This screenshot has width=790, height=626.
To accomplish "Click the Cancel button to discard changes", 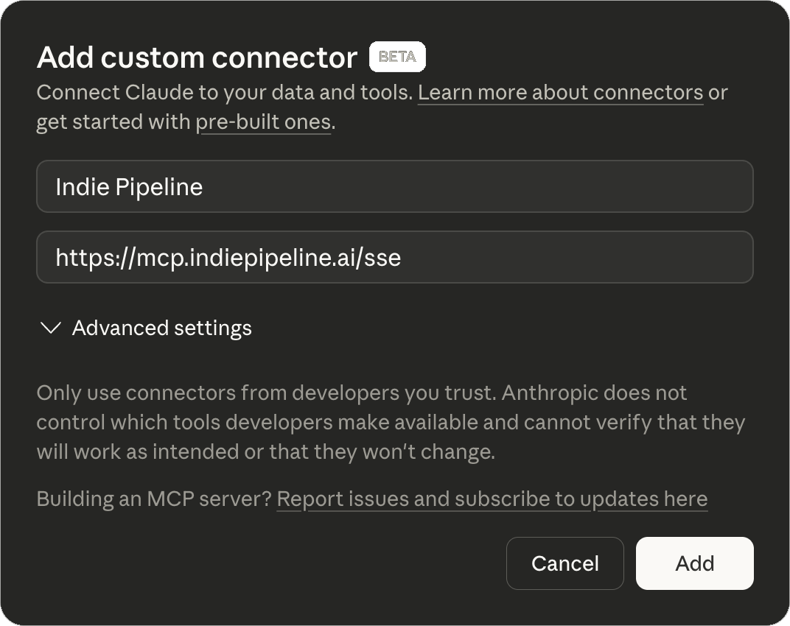I will (564, 563).
